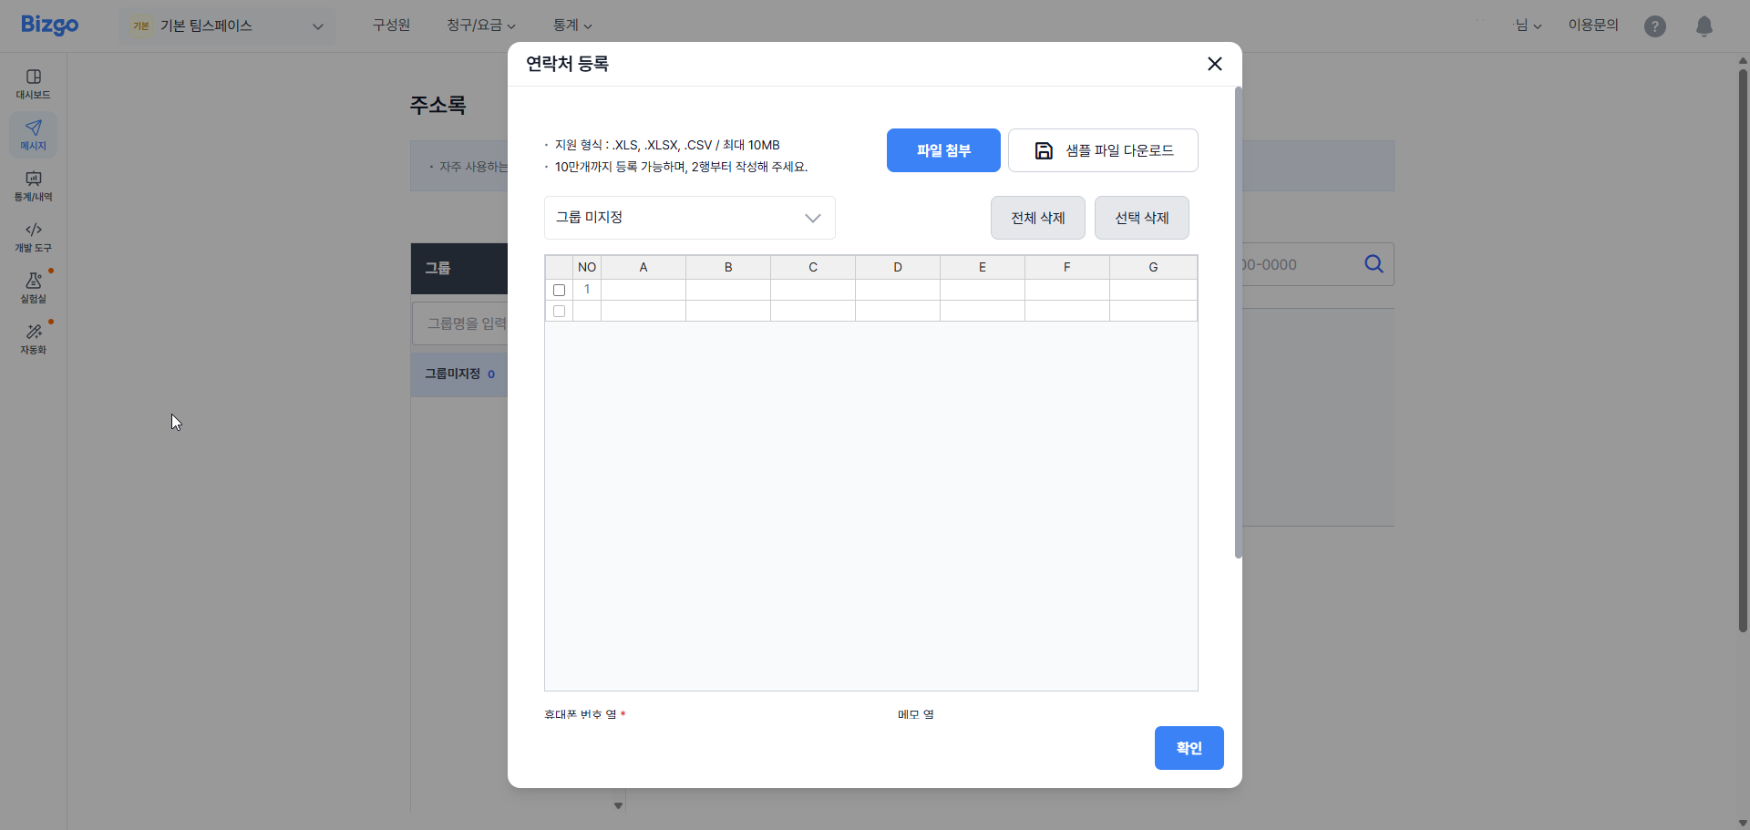1750x830 pixels.
Task: Open the 그룹 미지정 dropdown
Action: 689,218
